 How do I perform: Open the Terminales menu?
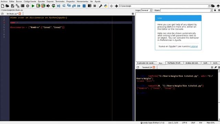60,1
